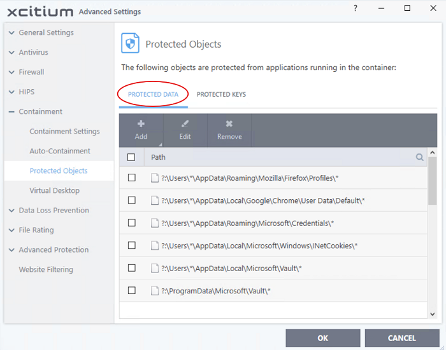This screenshot has height=350, width=446.
Task: Select the Windows\INetCookies path text
Action: pyautogui.click(x=259, y=246)
